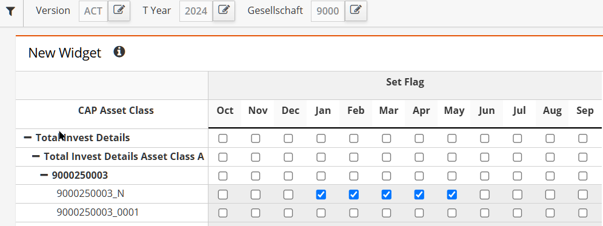Click the 9000 Gesellschaft field

(328, 11)
